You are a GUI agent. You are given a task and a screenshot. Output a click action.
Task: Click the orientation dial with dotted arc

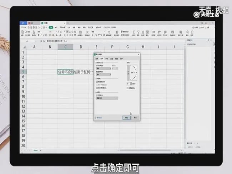tap(133, 73)
